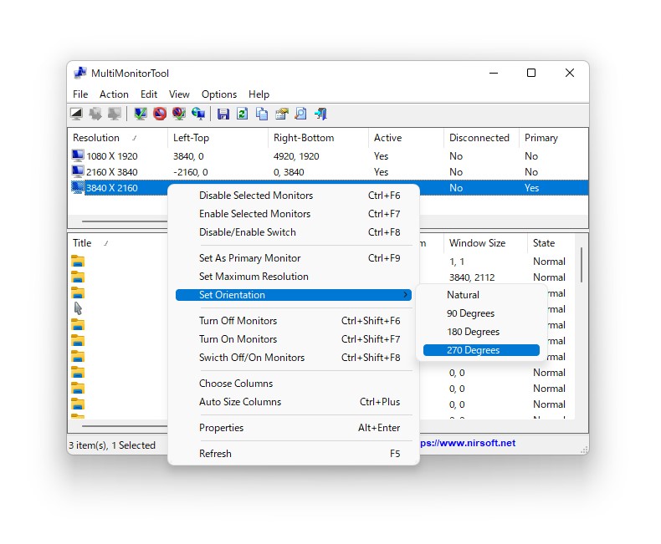Screen dimensions: 661x544
Task: Choose Refresh in the context menu
Action: [294, 454]
